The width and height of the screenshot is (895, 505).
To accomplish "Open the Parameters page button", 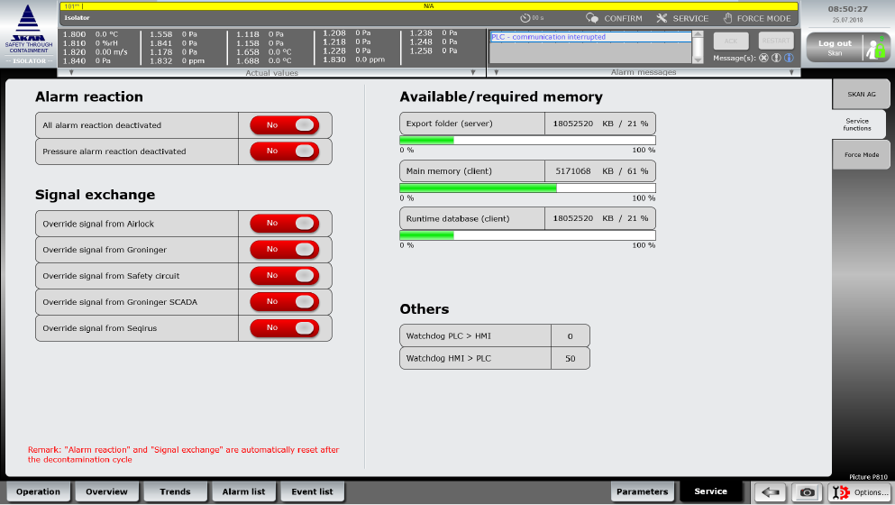I will [x=644, y=491].
